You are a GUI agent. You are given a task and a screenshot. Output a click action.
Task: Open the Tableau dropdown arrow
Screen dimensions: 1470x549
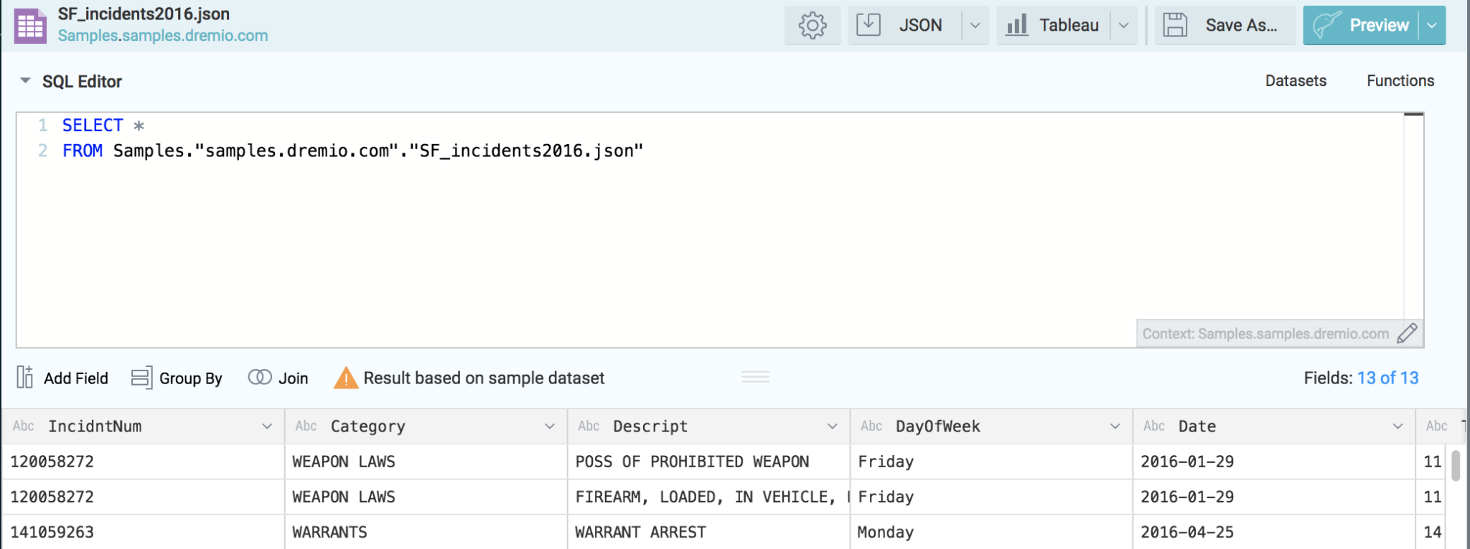pos(1123,25)
